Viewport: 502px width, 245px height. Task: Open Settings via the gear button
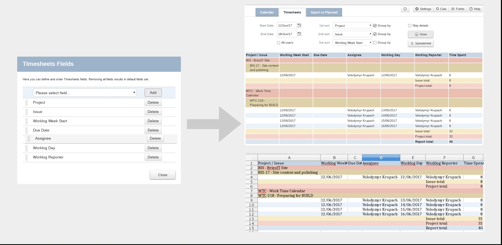coord(423,9)
